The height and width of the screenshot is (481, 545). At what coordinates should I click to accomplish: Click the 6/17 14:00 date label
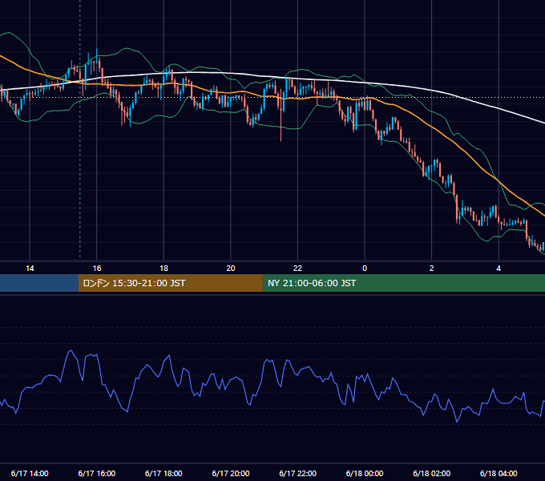point(30,473)
